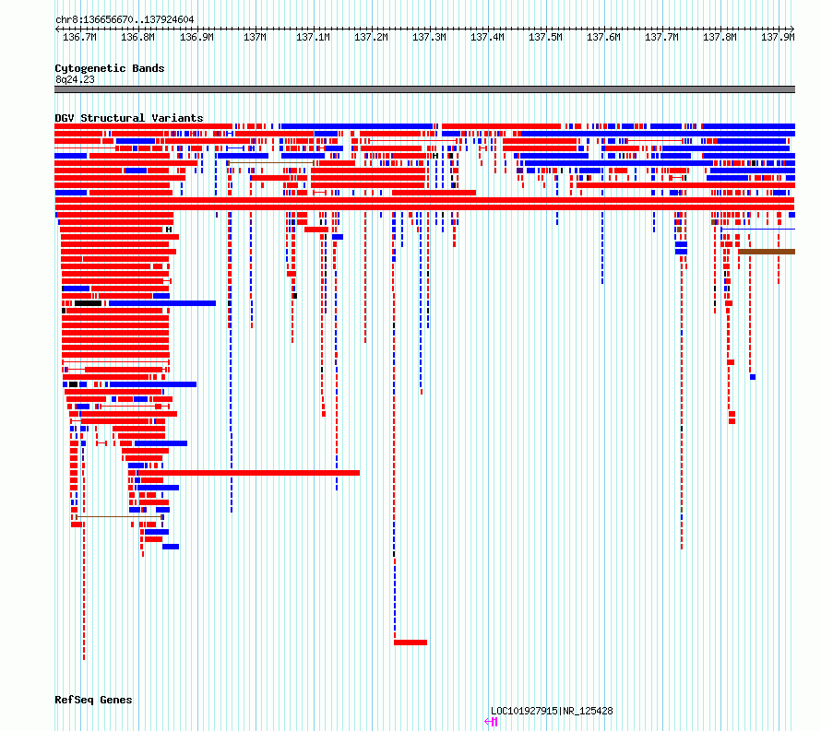Select the black variant segment near 136.75M
The height and width of the screenshot is (731, 821).
pos(88,303)
